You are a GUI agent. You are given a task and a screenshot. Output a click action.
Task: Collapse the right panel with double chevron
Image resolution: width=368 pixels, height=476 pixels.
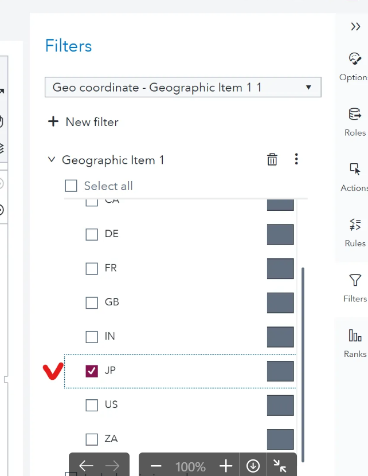355,26
